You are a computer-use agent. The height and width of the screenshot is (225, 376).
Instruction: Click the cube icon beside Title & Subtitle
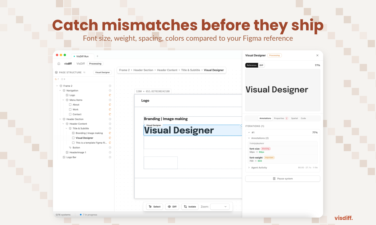click(70, 128)
